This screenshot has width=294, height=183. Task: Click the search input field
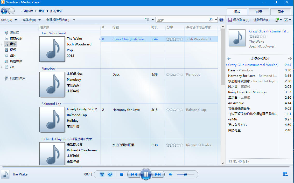click(183, 20)
